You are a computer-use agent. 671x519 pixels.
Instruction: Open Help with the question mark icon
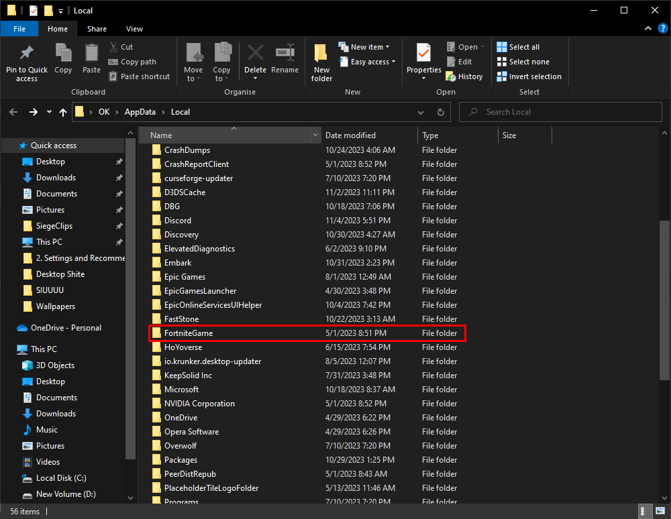pyautogui.click(x=662, y=29)
